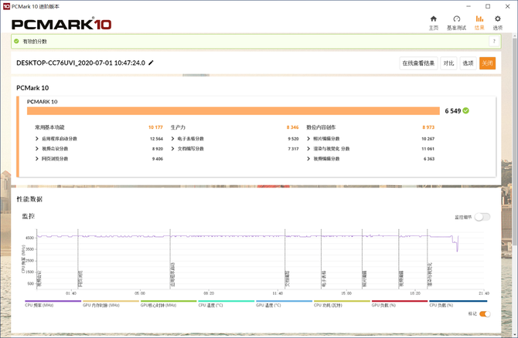Click the green checkmark beside score 6 549

pos(466,110)
